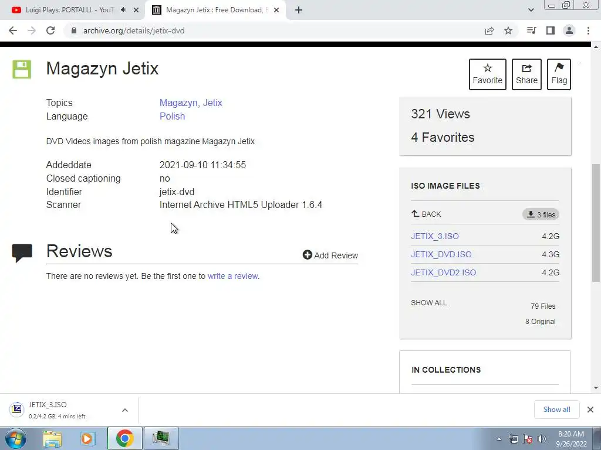The width and height of the screenshot is (601, 450).
Task: Open the Windows Start menu
Action: pos(16,438)
